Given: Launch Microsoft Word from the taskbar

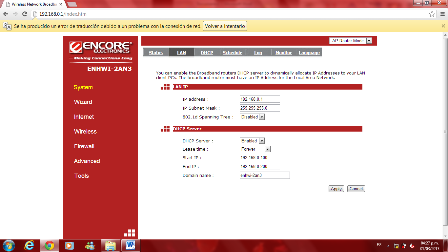Looking at the screenshot, I should (x=131, y=245).
